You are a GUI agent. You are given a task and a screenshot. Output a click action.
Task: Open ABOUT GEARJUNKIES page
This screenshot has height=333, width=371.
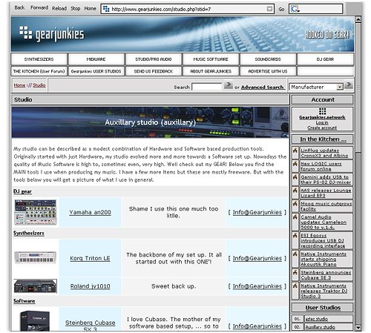[211, 71]
